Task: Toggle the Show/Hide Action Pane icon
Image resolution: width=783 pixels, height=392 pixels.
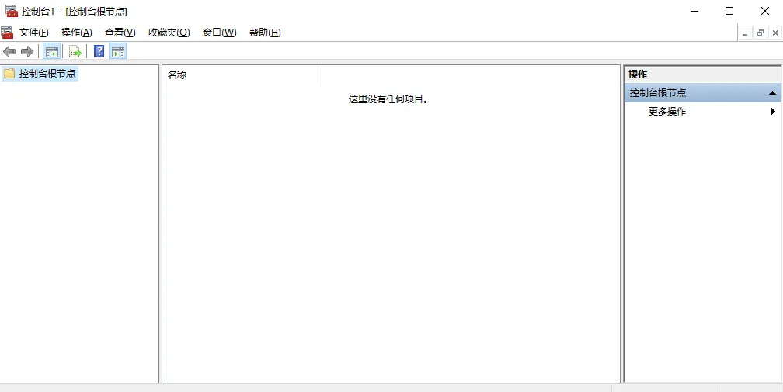Action: coord(118,51)
